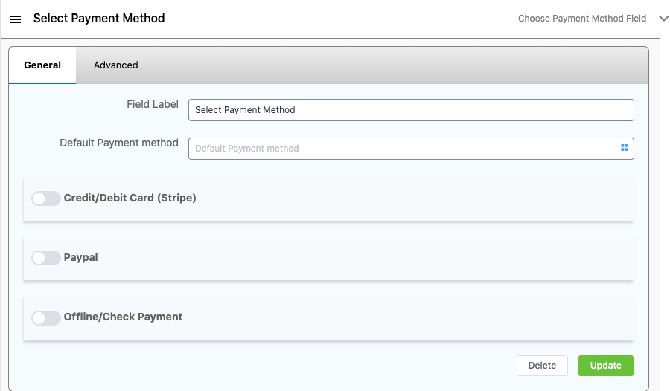The height and width of the screenshot is (391, 670).
Task: Focus the Field Label text input
Action: [411, 110]
